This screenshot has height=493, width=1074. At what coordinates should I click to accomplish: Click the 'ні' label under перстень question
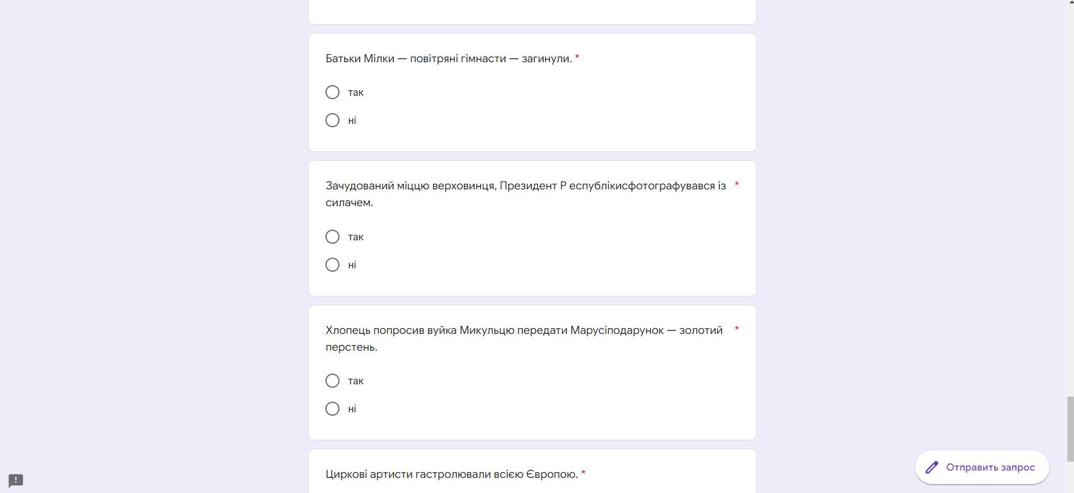coord(352,409)
